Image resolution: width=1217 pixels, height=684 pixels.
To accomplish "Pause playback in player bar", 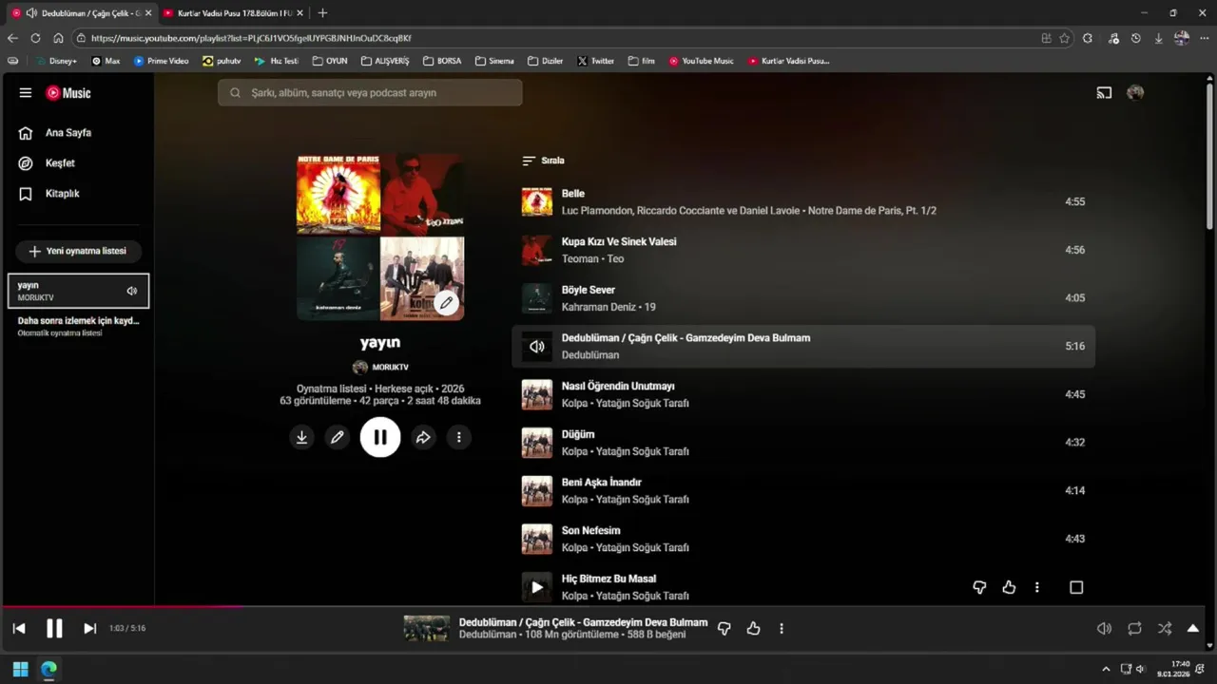I will (54, 628).
